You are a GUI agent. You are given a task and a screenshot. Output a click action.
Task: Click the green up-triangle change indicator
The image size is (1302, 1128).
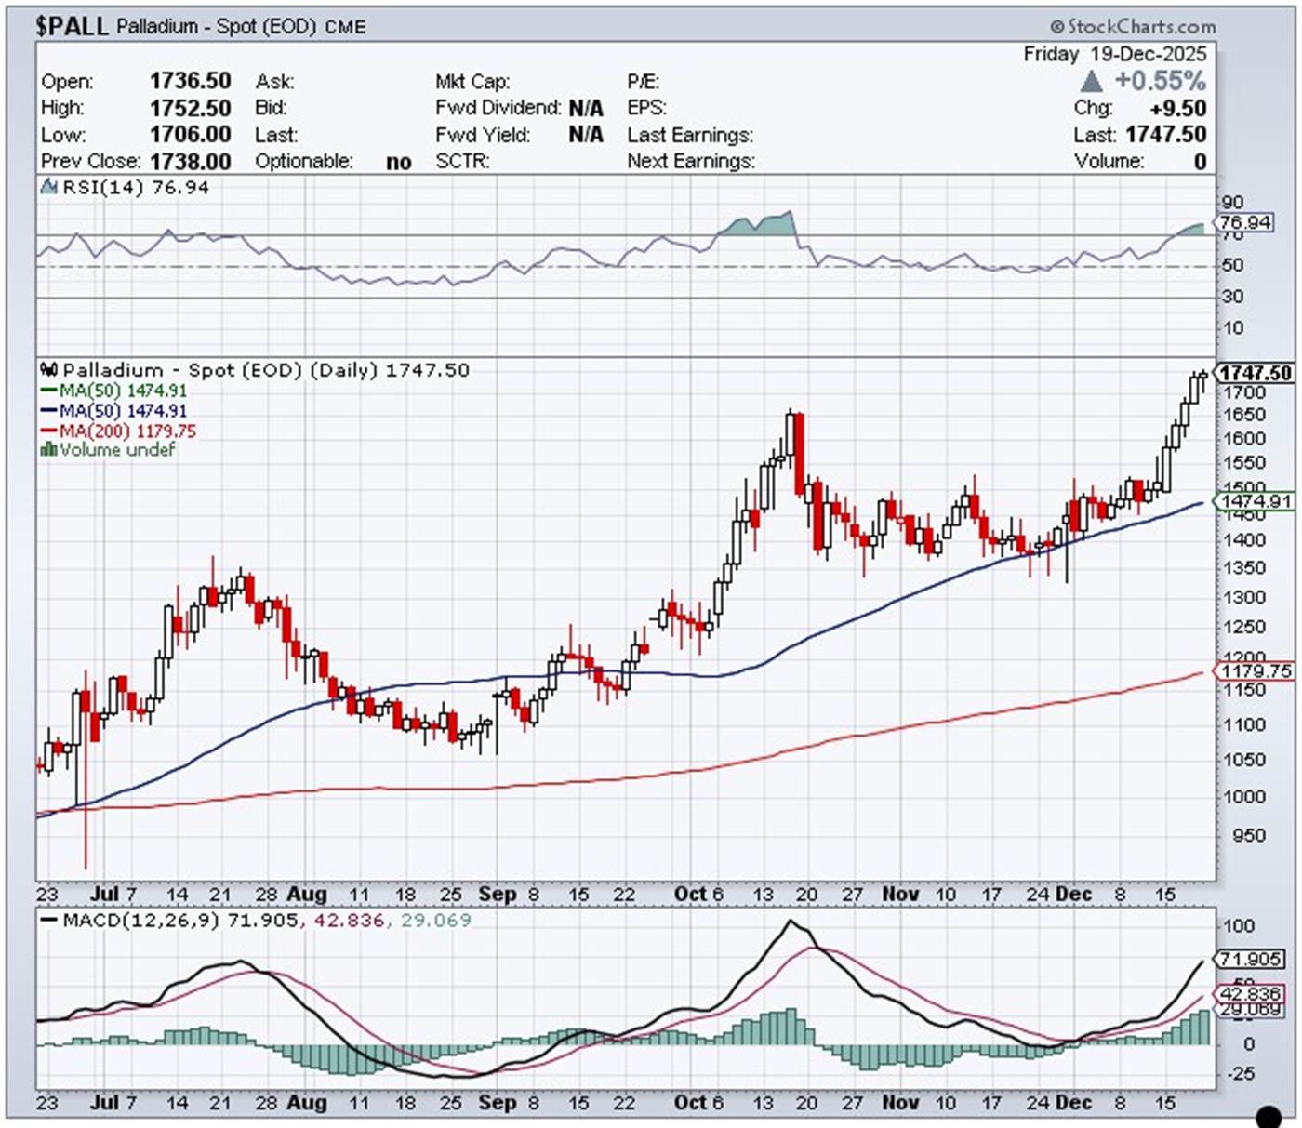[1092, 81]
